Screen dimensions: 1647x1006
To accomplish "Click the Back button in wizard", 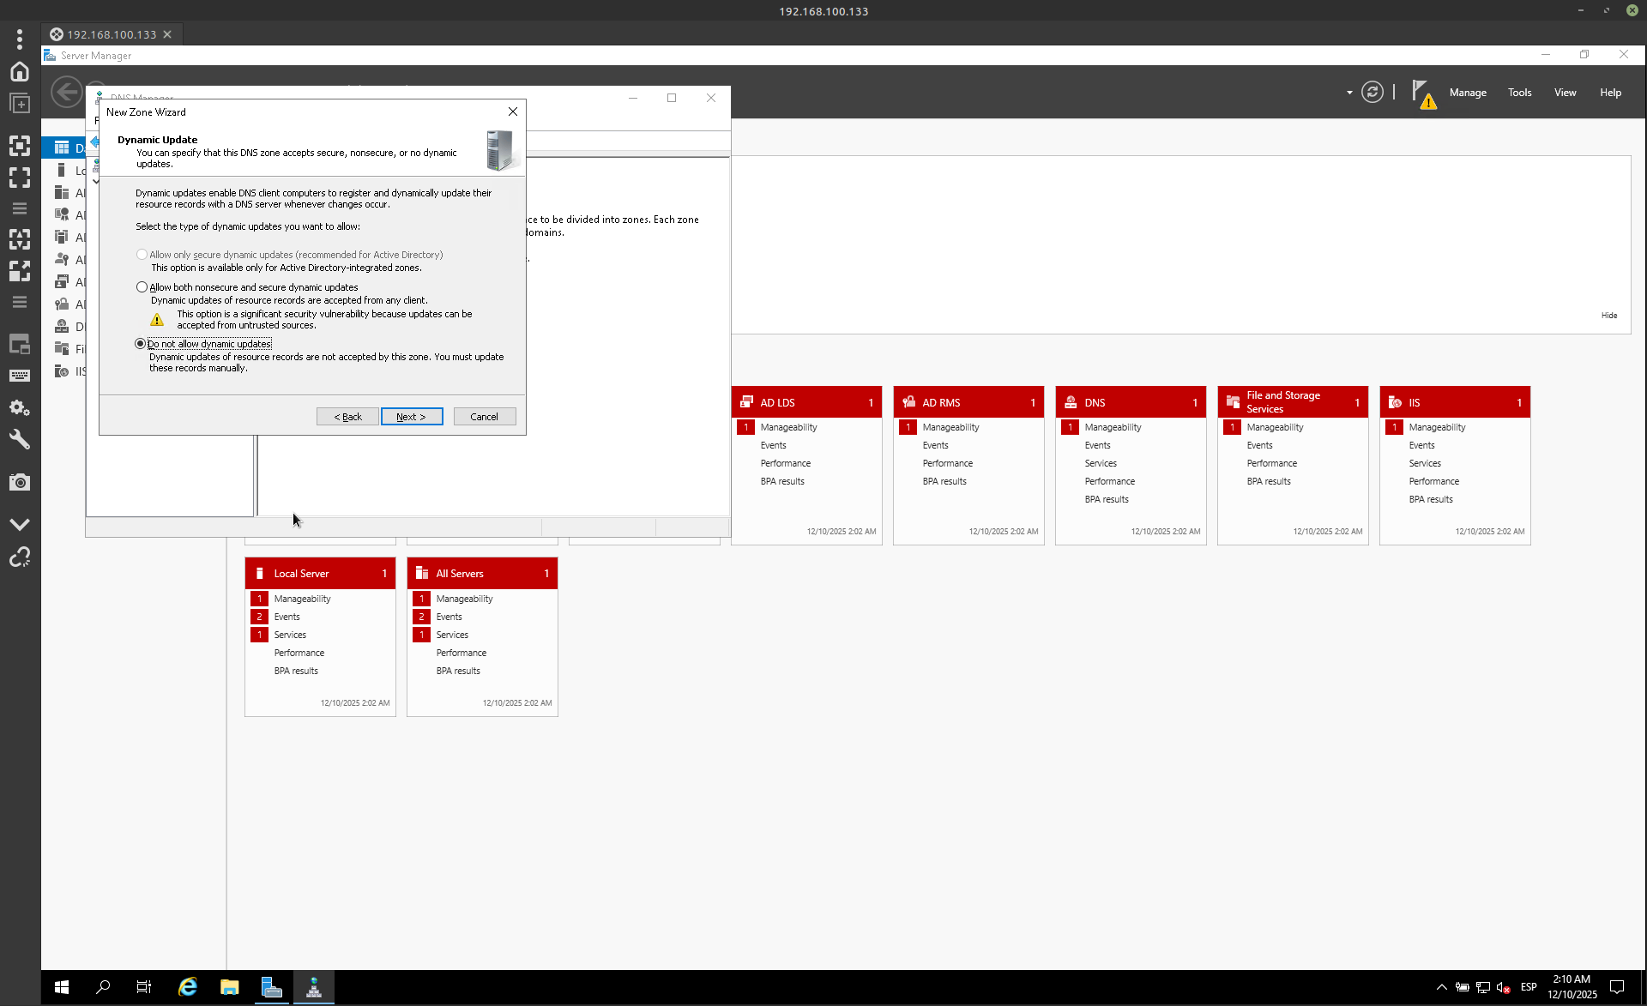I will tap(347, 417).
